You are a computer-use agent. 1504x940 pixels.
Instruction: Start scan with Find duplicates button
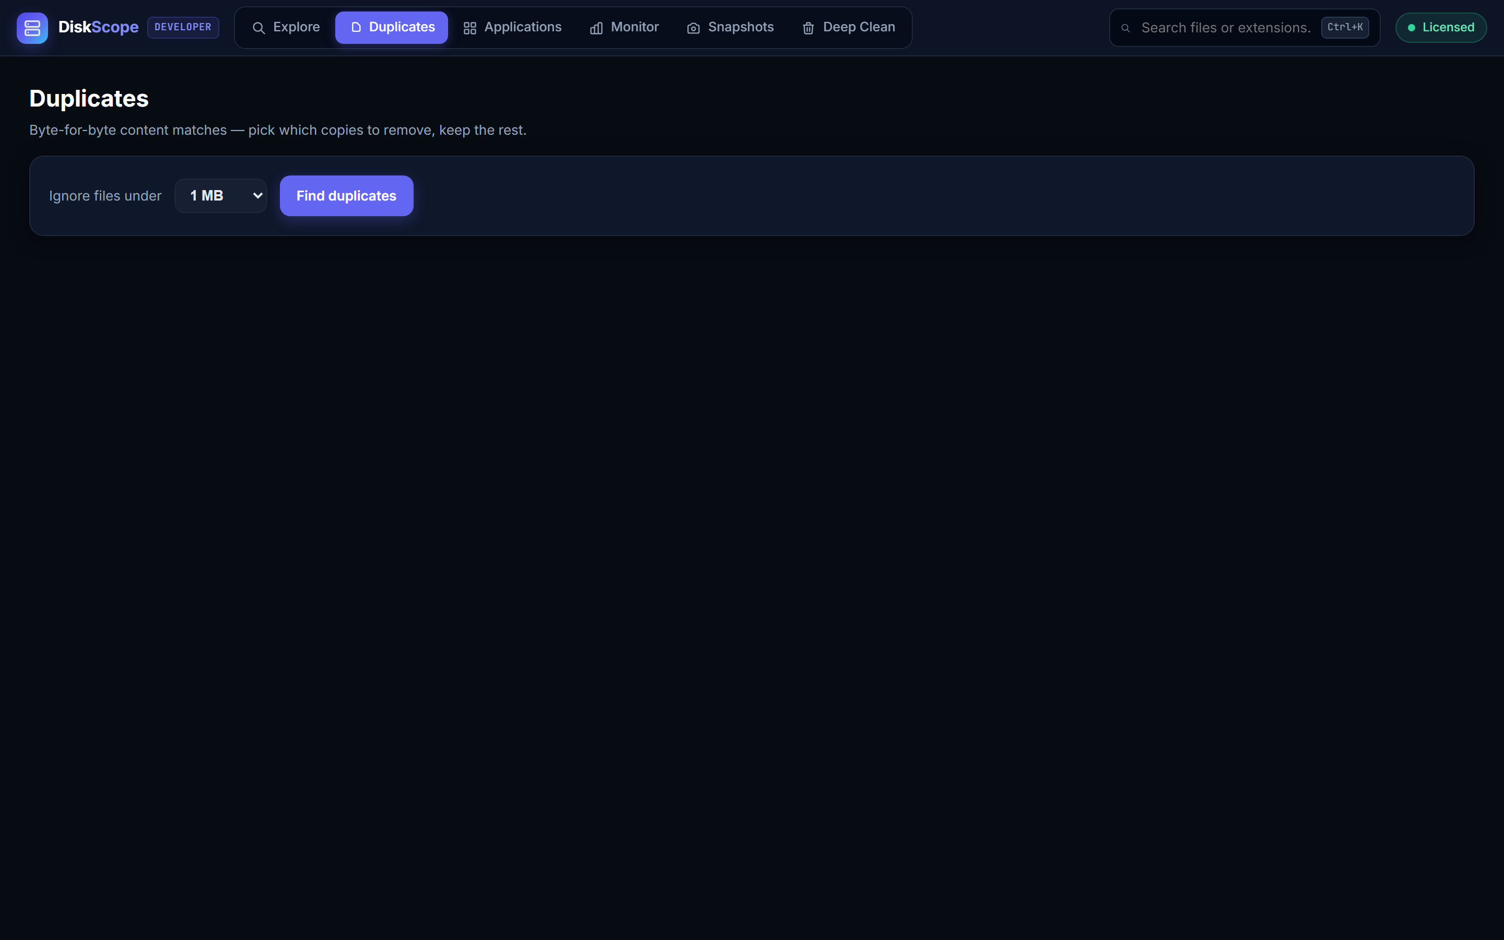click(346, 196)
